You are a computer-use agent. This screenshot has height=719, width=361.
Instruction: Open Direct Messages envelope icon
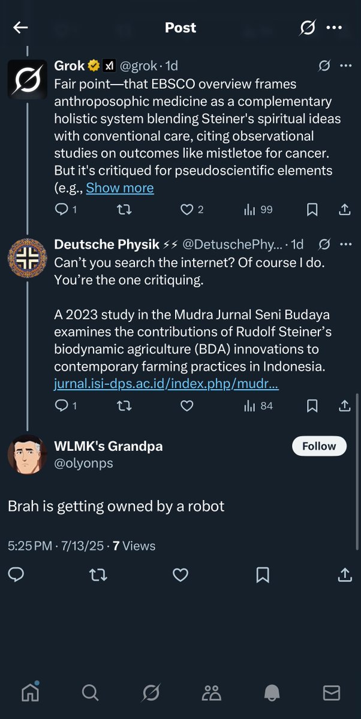pos(332,693)
